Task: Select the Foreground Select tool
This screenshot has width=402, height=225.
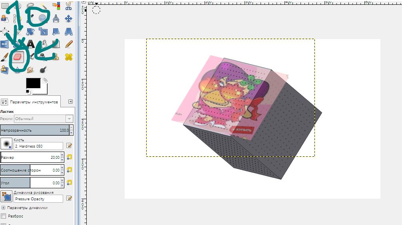Action: [x=5, y=18]
